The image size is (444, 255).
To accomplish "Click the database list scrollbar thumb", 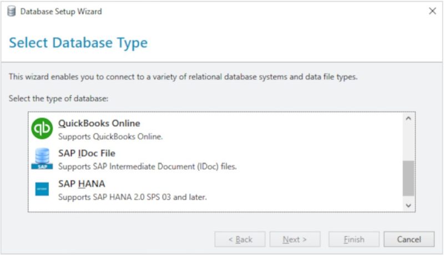I will click(x=408, y=178).
